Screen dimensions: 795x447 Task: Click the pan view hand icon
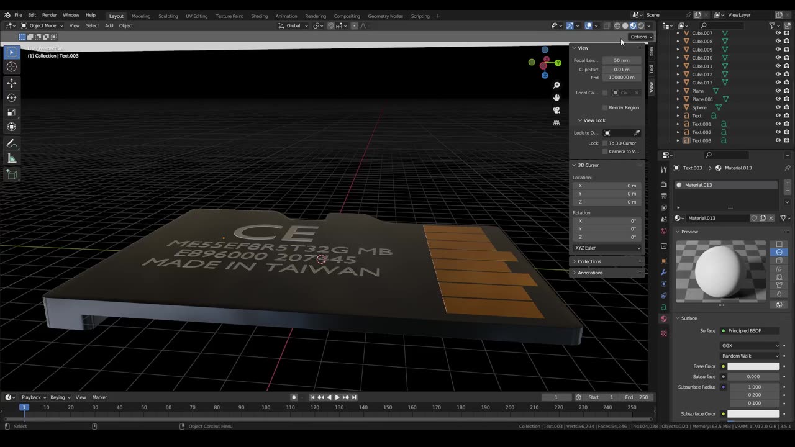point(556,97)
